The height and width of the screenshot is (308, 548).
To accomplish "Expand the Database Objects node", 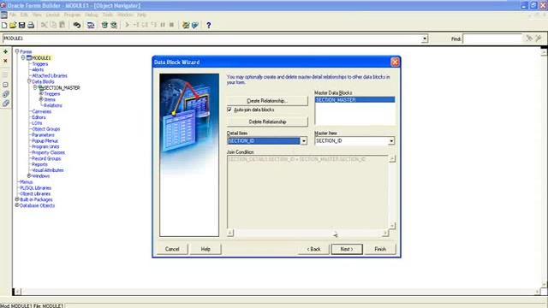I will [x=17, y=205].
